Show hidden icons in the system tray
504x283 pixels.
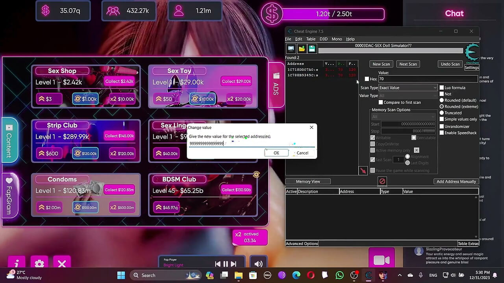tap(400, 275)
